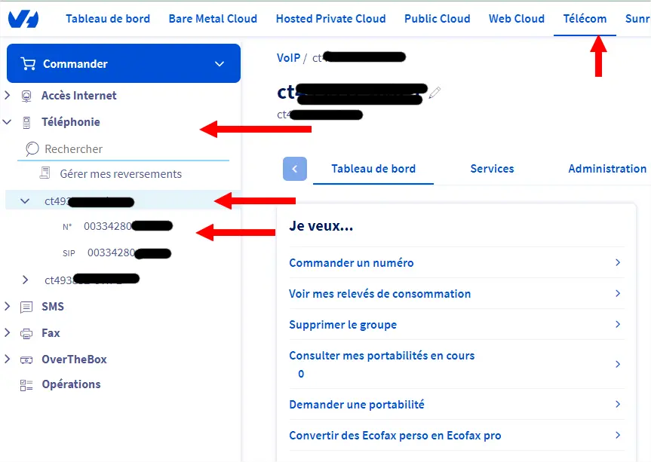This screenshot has height=462, width=651.
Task: Click the Opérations checklist icon
Action: point(26,384)
